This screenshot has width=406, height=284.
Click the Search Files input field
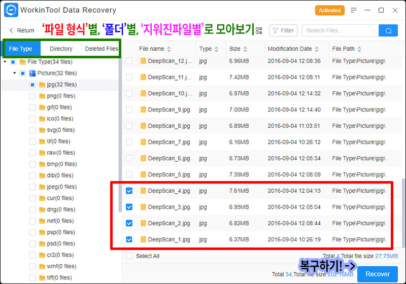(340, 30)
